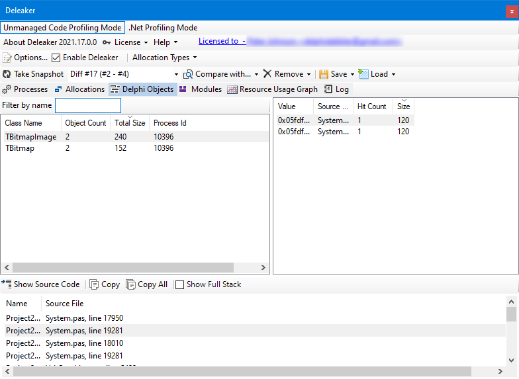Screen dimensions: 519x379
Task: Close the Deleaker window
Action: [x=512, y=12]
